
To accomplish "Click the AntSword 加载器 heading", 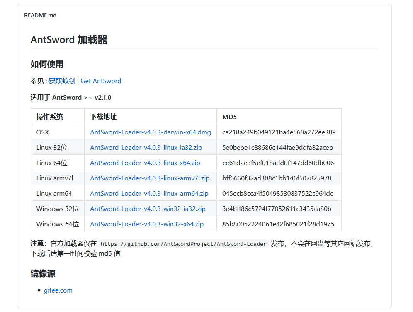I will pos(69,40).
